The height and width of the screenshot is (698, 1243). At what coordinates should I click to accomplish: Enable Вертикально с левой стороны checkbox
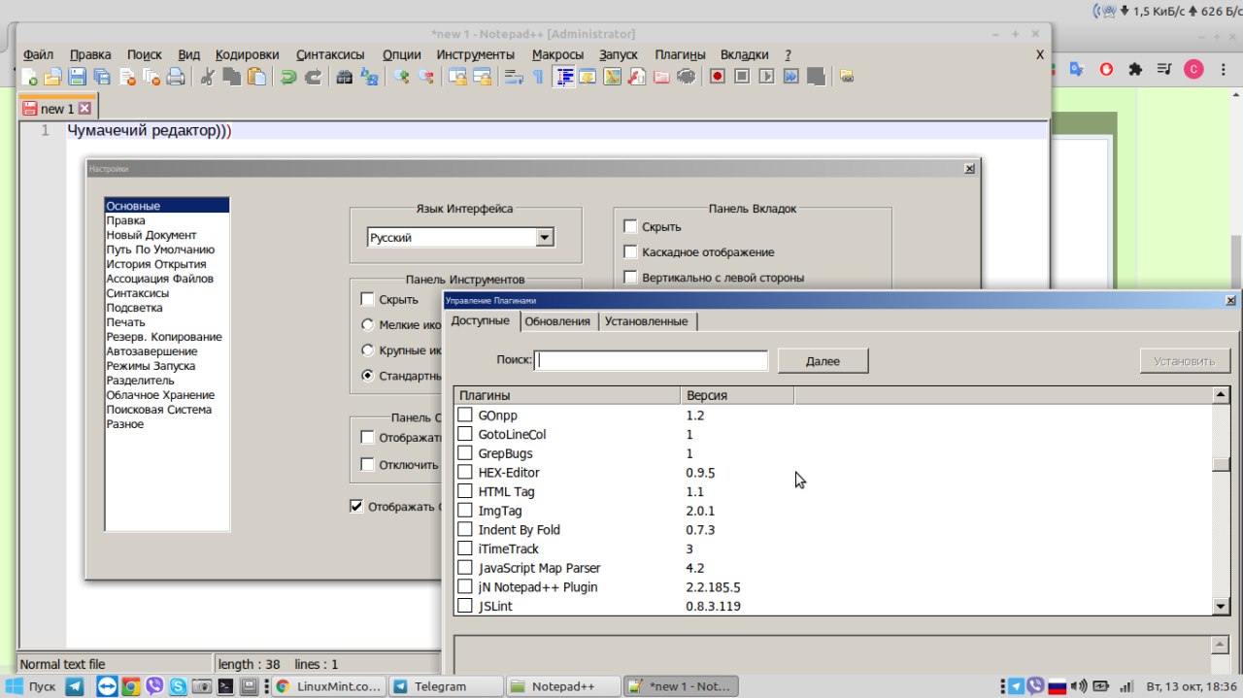pyautogui.click(x=630, y=277)
